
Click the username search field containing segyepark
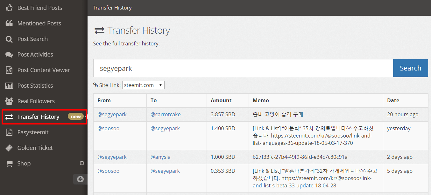point(243,68)
